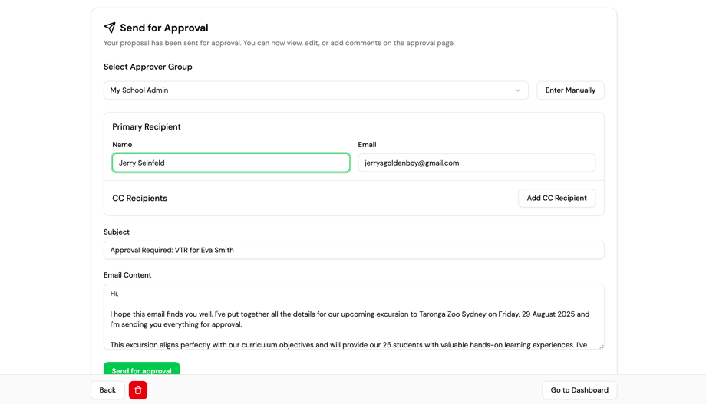Viewport: 706px width, 404px height.
Task: Add a CC Recipient
Action: (x=556, y=198)
